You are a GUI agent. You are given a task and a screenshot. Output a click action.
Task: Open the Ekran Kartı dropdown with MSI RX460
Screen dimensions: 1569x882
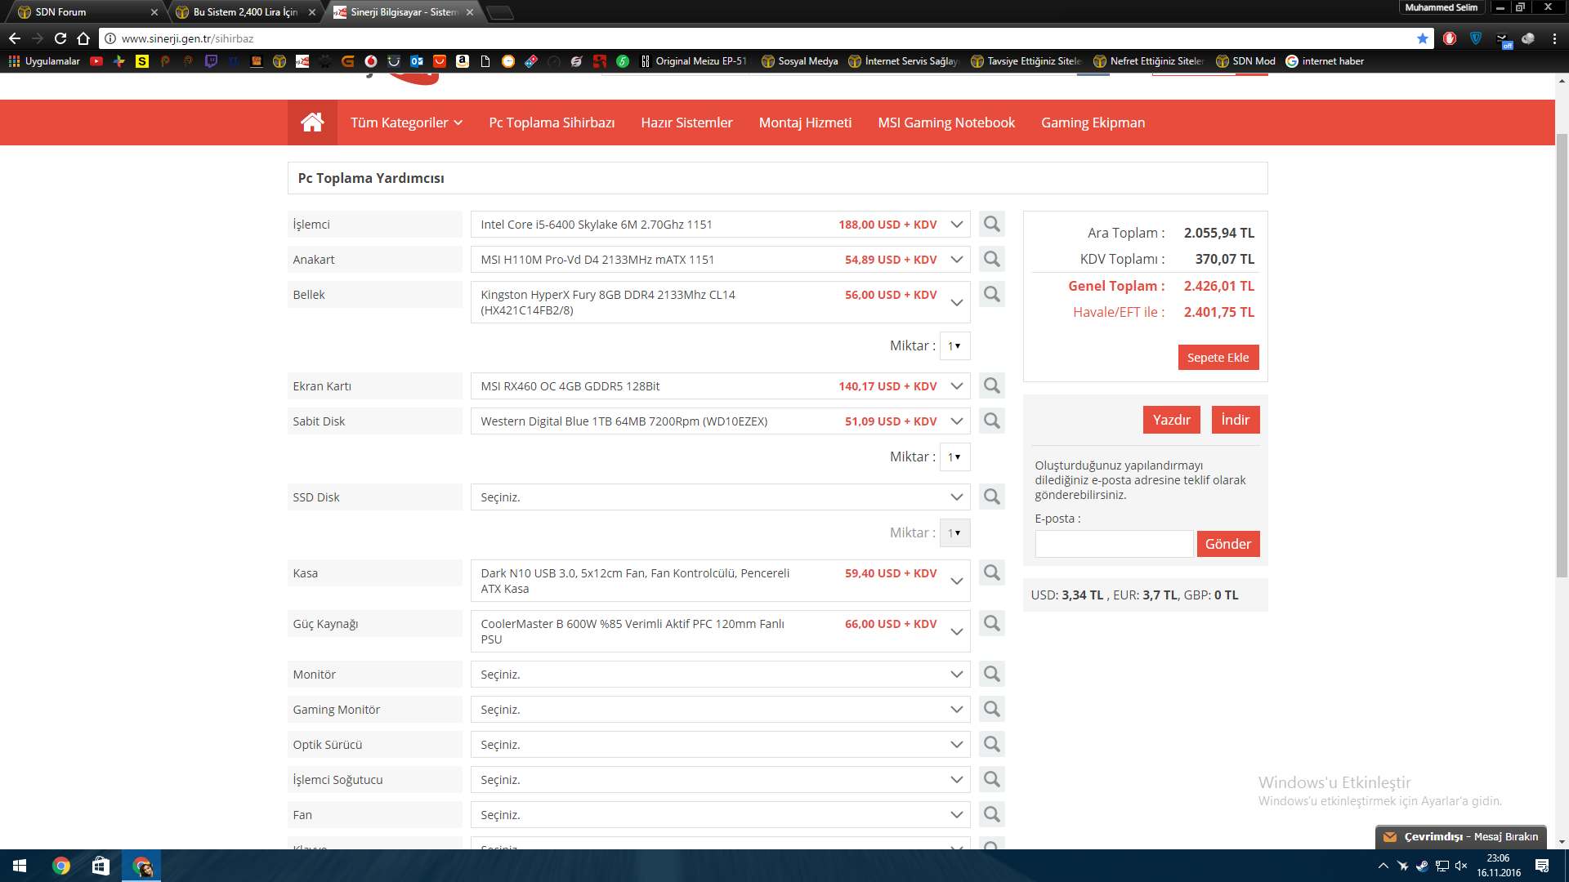pos(720,386)
